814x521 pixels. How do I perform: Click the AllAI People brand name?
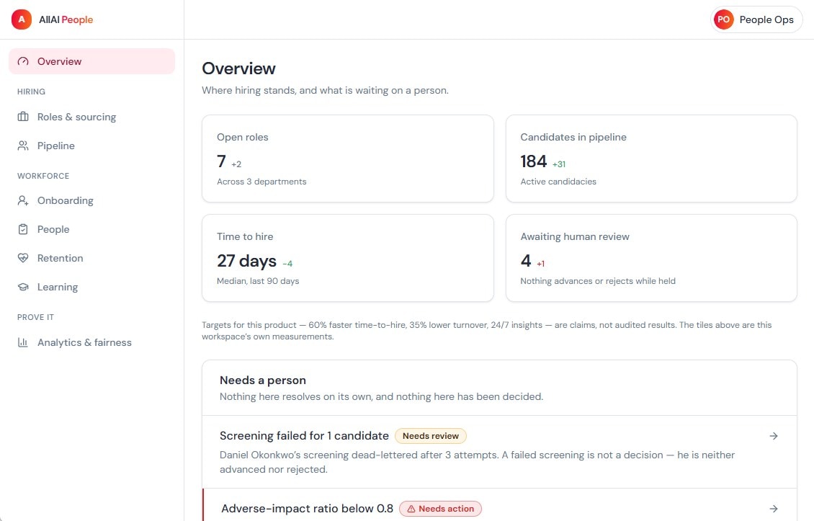[x=66, y=19]
